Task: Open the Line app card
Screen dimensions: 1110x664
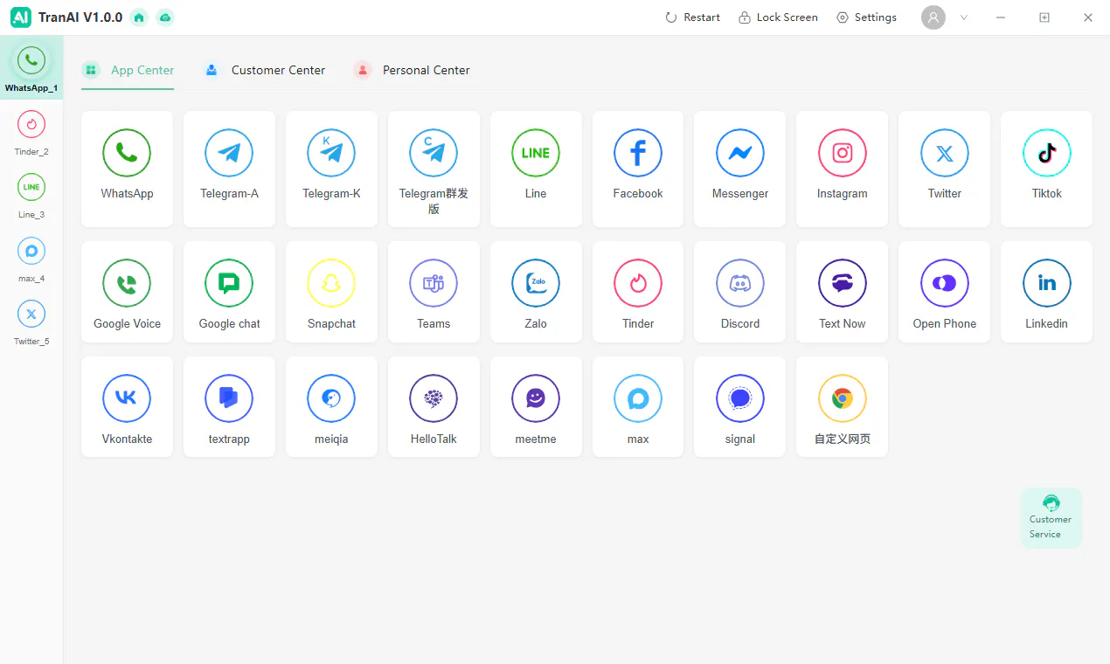Action: coord(536,169)
